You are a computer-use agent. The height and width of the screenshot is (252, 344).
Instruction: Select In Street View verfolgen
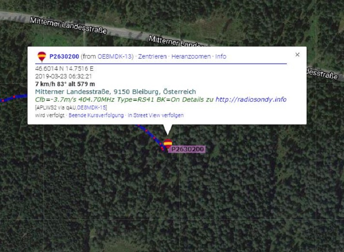tap(156, 115)
